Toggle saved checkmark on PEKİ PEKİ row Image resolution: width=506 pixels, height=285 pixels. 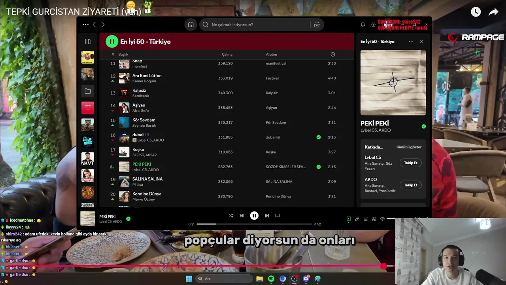[319, 167]
